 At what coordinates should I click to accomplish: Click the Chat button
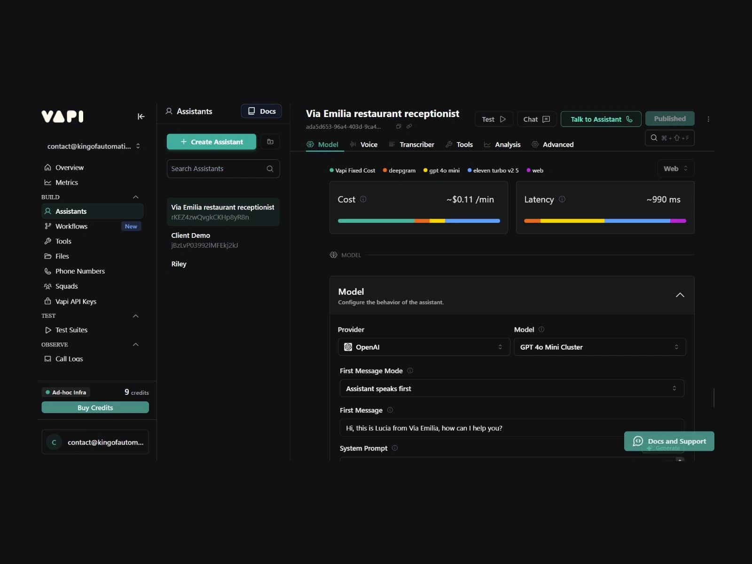[537, 119]
